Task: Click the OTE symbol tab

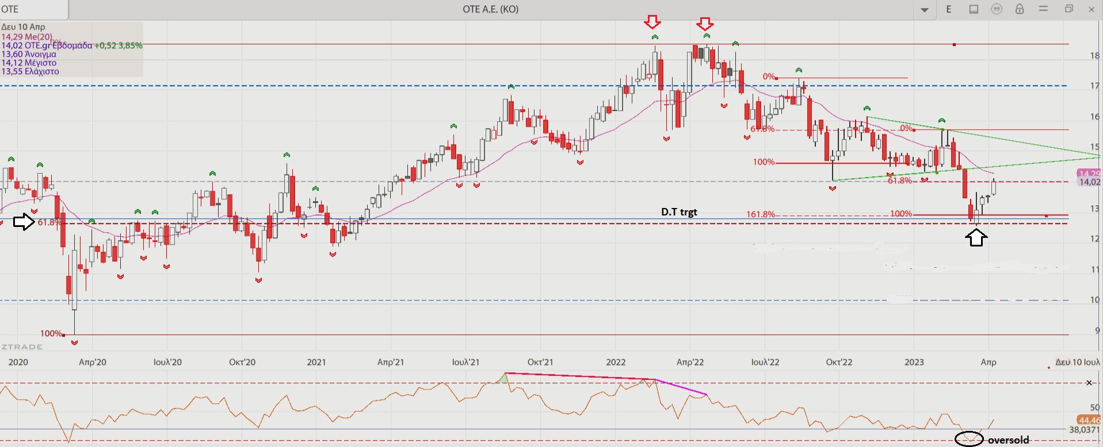Action: point(33,9)
